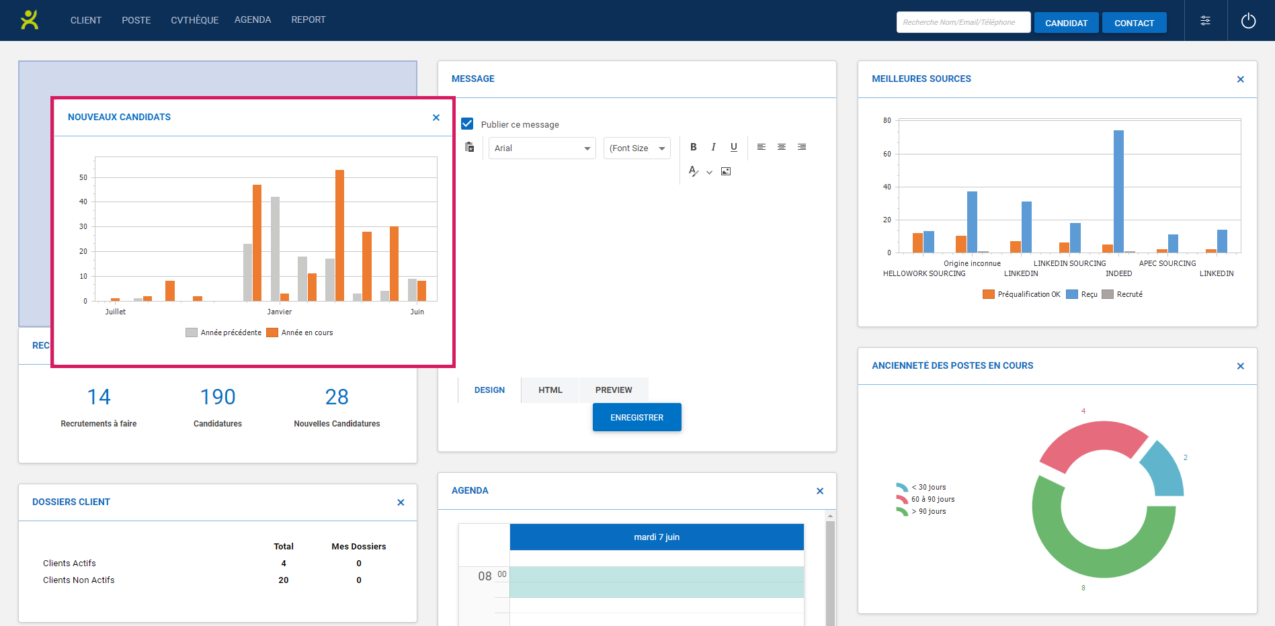Image resolution: width=1275 pixels, height=626 pixels.
Task: Open the settings sliders icon
Action: pos(1205,21)
